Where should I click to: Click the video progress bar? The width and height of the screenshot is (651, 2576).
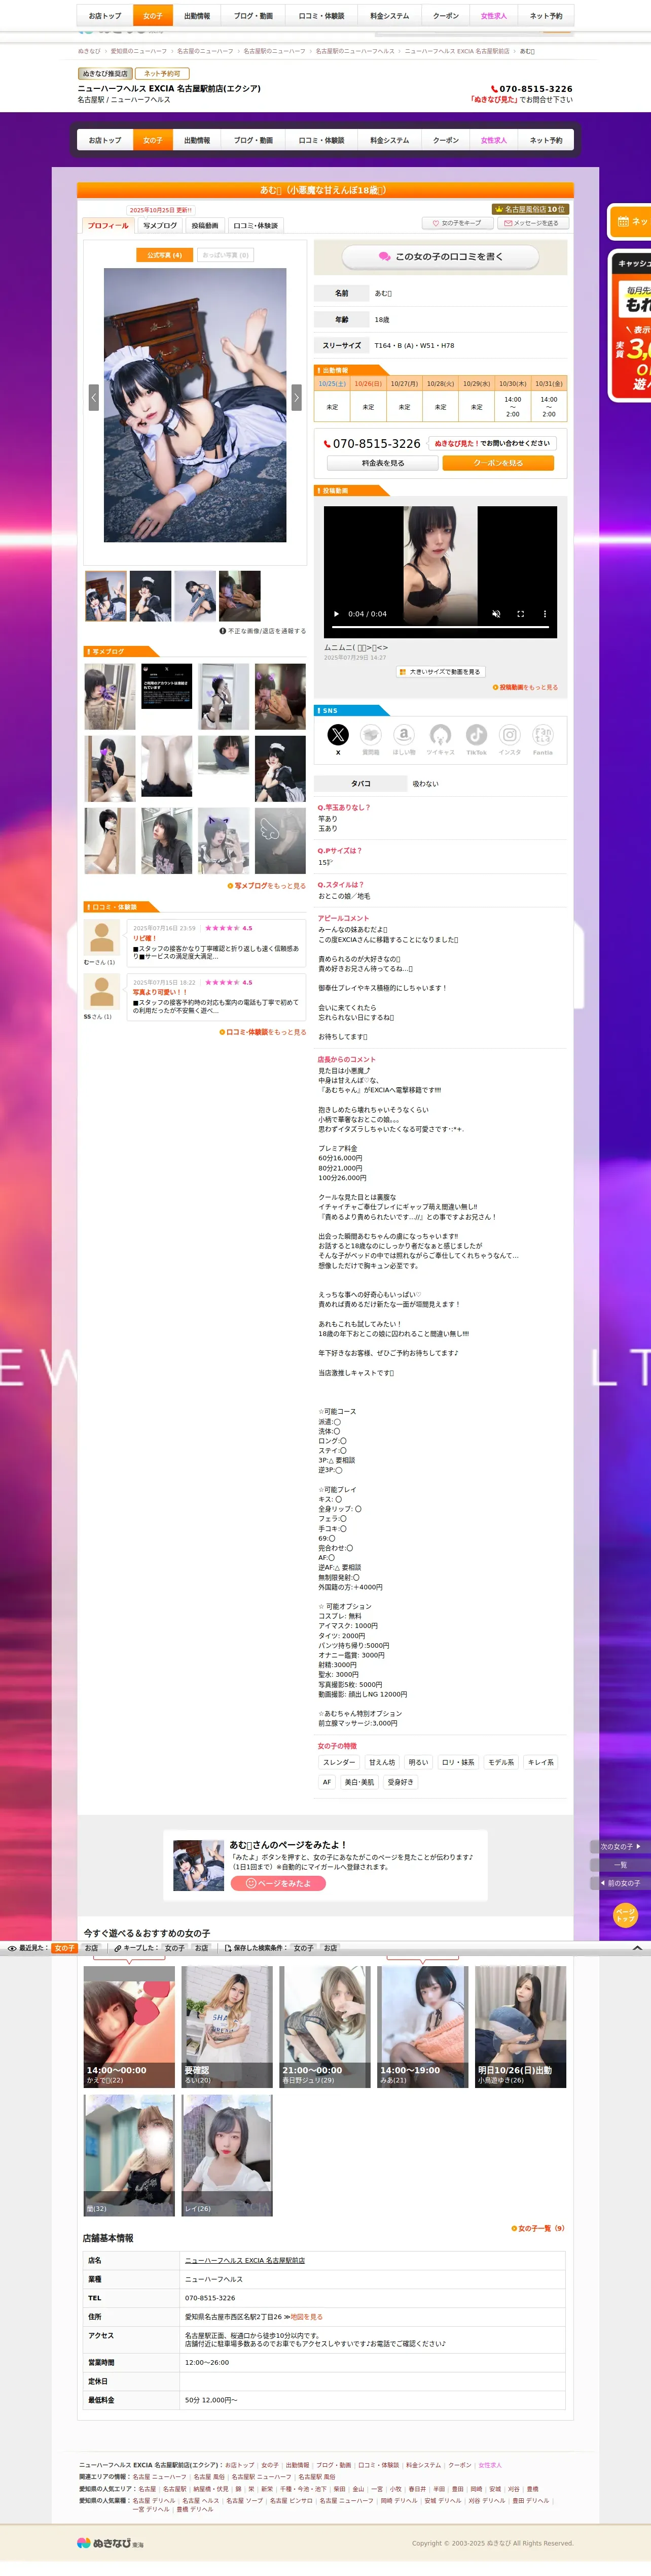(x=440, y=628)
